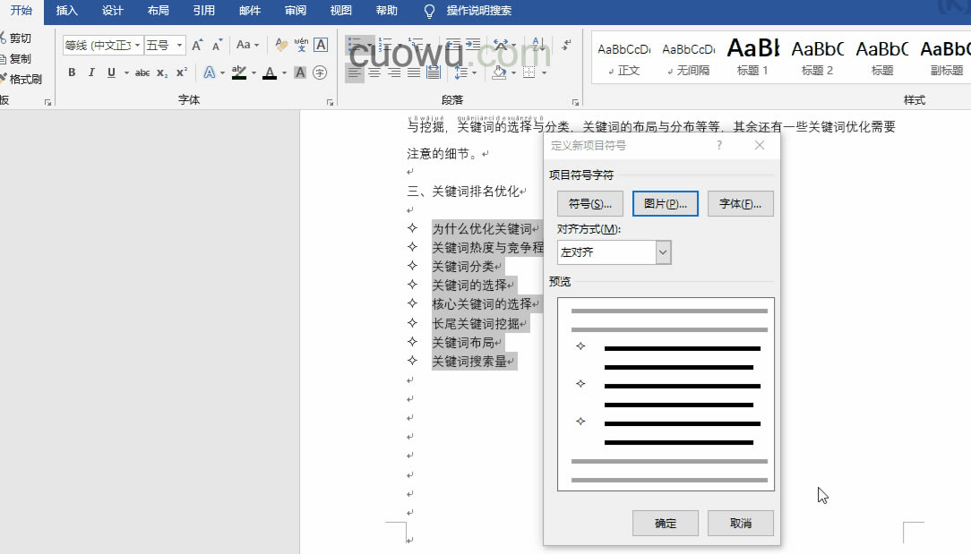Open the 字体 (Font) group dialog launcher
Screen dimensions: 971x554
pyautogui.click(x=330, y=103)
